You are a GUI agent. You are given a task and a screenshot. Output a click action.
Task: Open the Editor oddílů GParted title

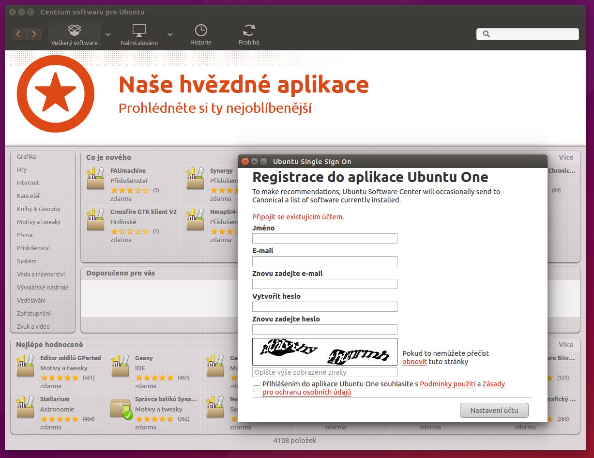tap(71, 358)
